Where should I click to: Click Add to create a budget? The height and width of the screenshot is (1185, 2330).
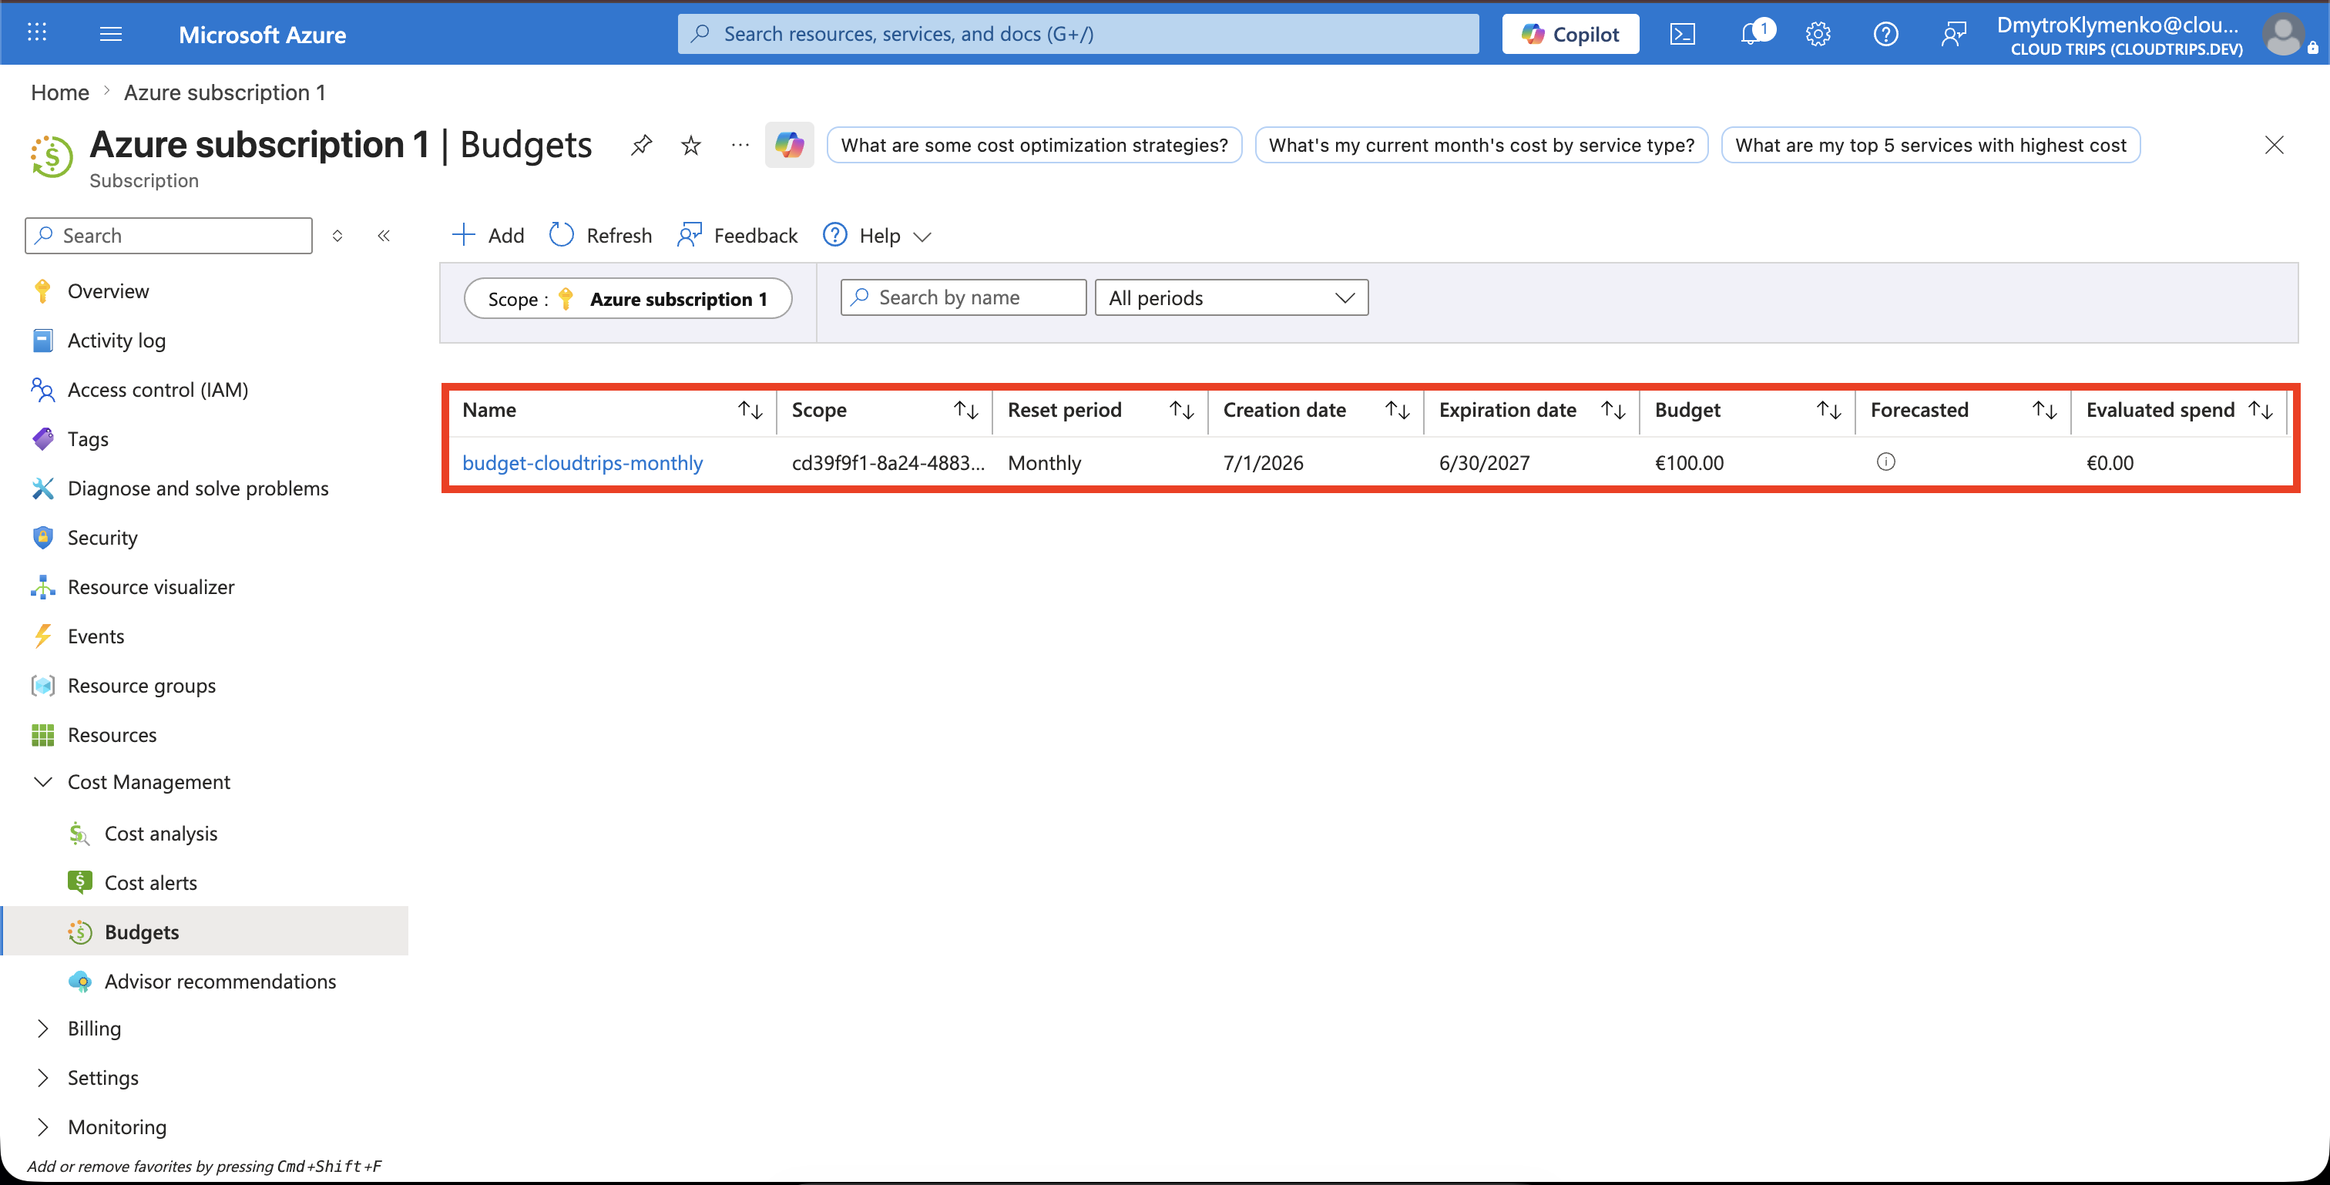coord(488,236)
